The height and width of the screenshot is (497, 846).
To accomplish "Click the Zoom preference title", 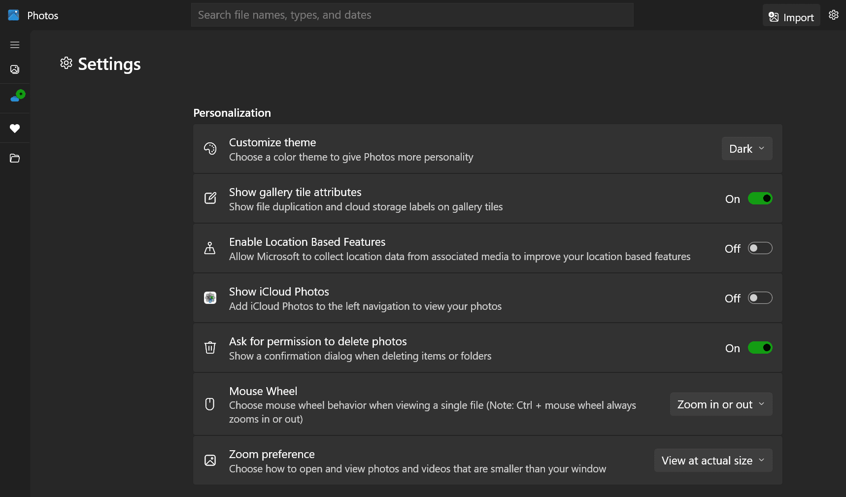I will pyautogui.click(x=271, y=454).
